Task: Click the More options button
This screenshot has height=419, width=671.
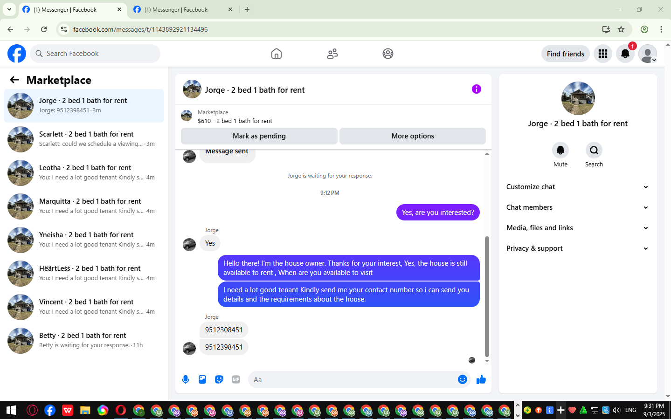Action: click(413, 136)
